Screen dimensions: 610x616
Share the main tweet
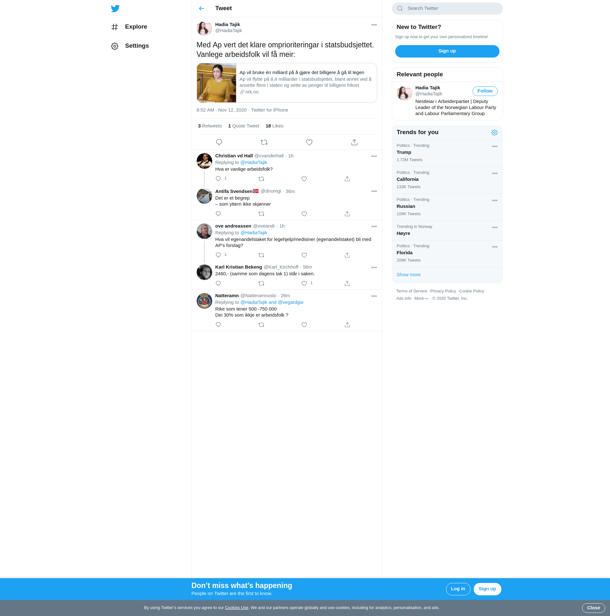[x=354, y=142]
